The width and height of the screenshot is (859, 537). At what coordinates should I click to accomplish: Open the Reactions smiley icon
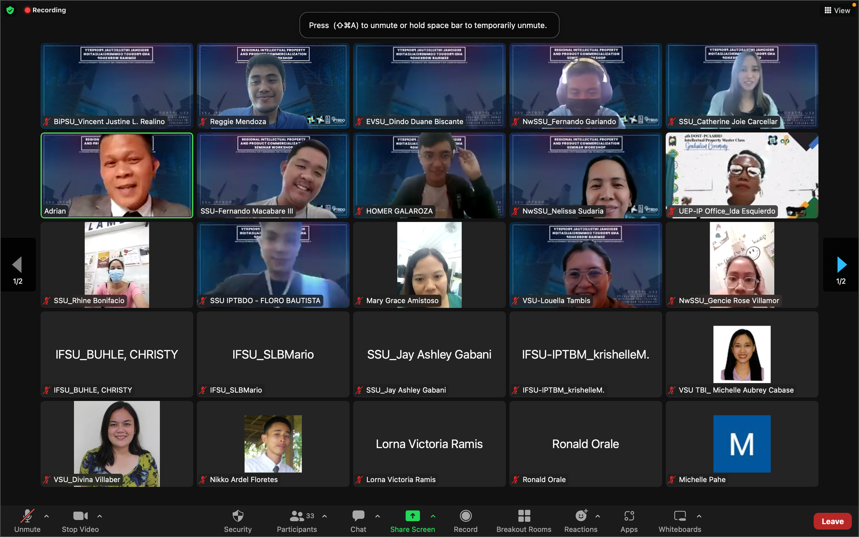pos(581,516)
